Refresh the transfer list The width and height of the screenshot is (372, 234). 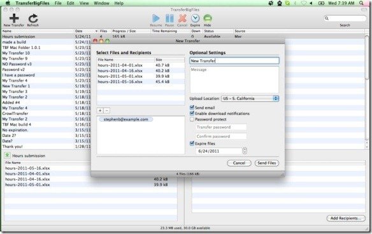[x=32, y=20]
